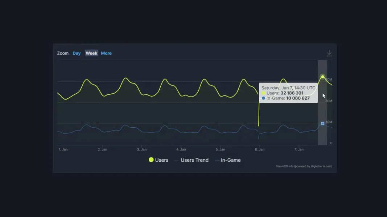Click the highlighted Users peak data point
The height and width of the screenshot is (217, 387).
tap(322, 77)
